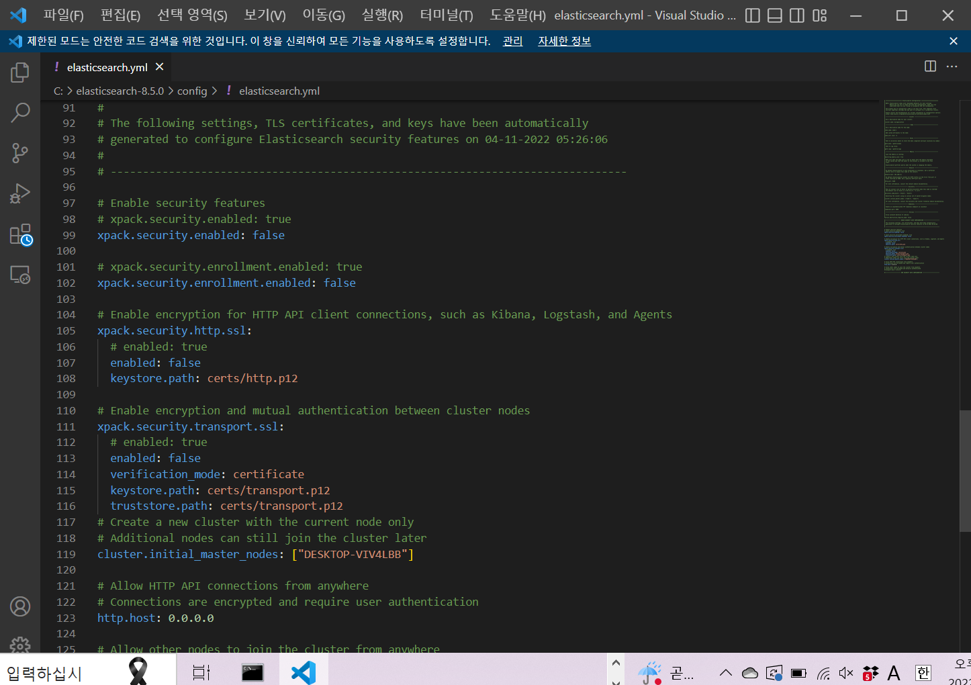This screenshot has height=685, width=971.
Task: Dismiss the restricted mode banner
Action: point(953,41)
